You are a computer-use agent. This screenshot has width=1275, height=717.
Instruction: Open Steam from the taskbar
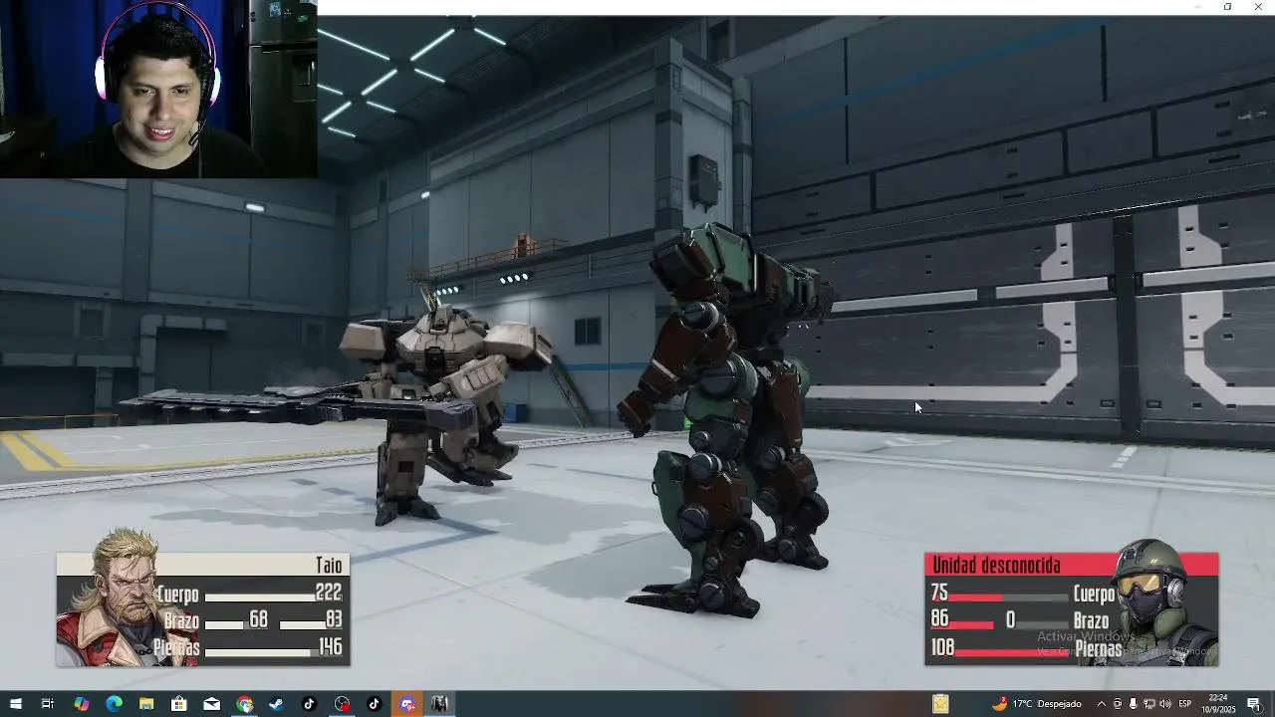tap(277, 704)
